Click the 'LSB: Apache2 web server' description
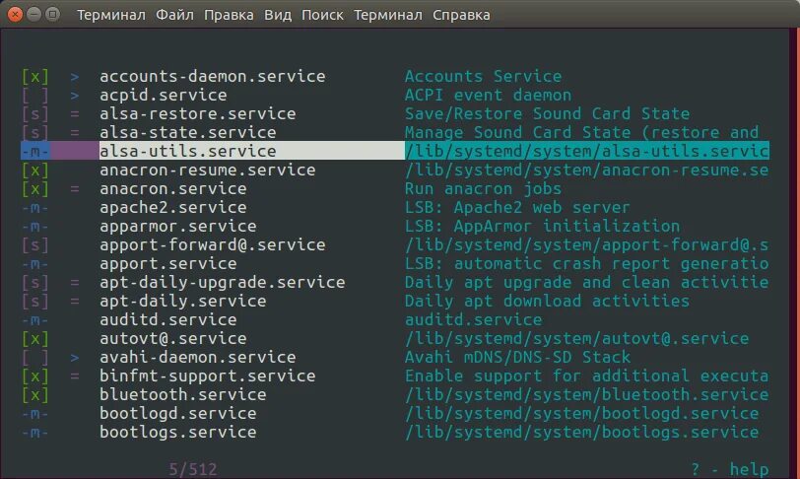Screen dimensions: 800x479 pyautogui.click(x=517, y=208)
